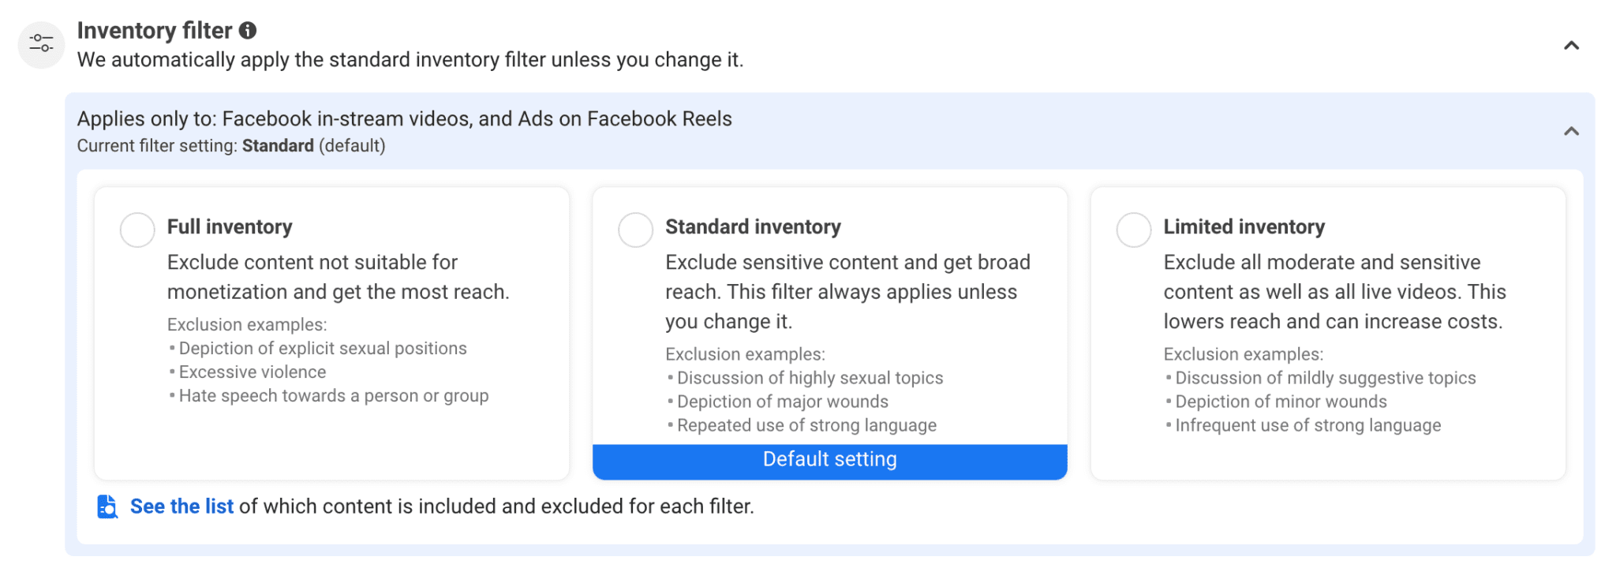Click the sliders icon beside Inventory filter
Screen dimensions: 1616x568
click(40, 45)
